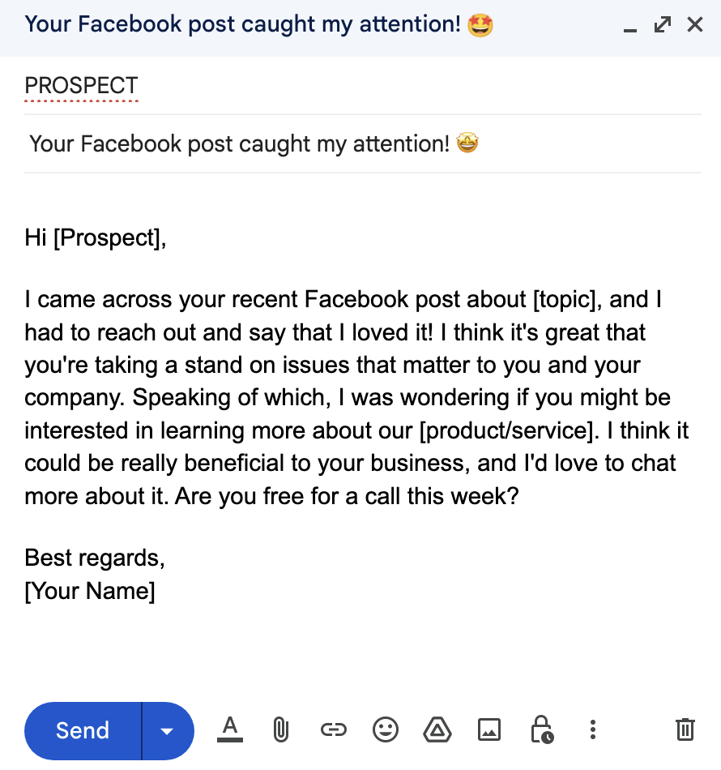Click the [Your Name] signature placeholder
Screen dimensions: 721x770
coord(90,591)
